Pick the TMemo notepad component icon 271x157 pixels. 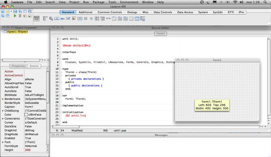click(74, 18)
